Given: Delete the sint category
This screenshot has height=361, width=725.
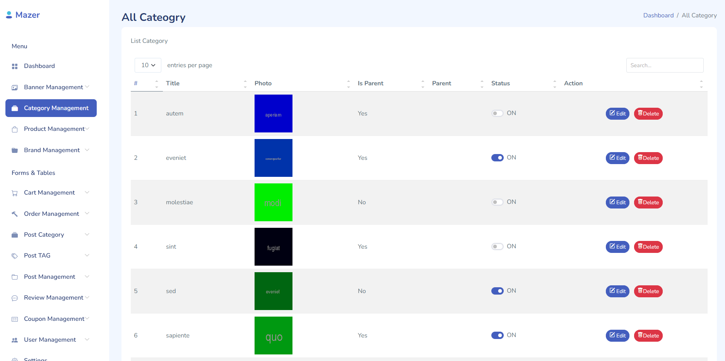Looking at the screenshot, I should coord(648,247).
